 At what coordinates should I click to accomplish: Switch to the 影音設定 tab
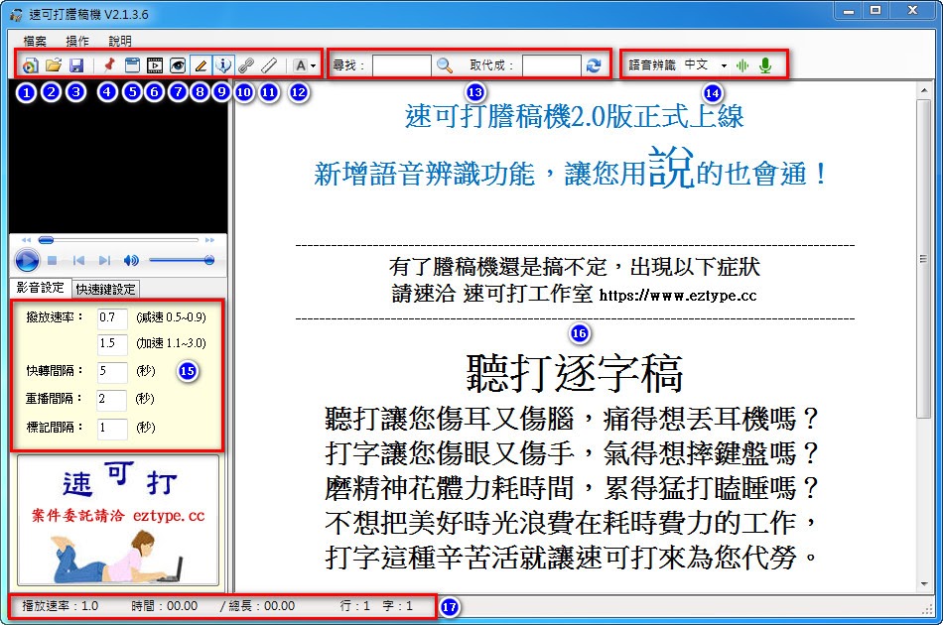(x=40, y=288)
